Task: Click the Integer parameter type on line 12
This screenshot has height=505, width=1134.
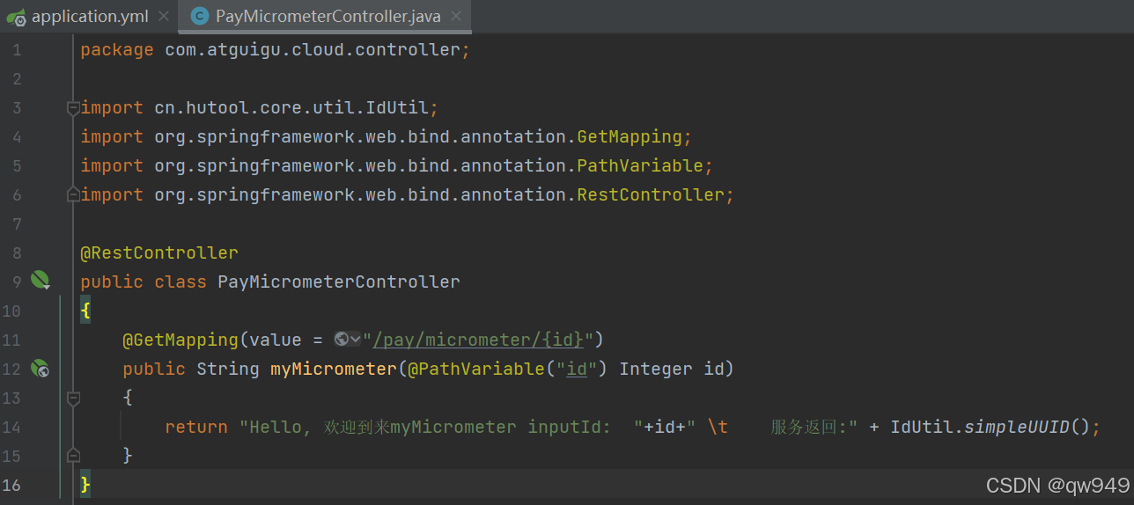Action: tap(656, 369)
